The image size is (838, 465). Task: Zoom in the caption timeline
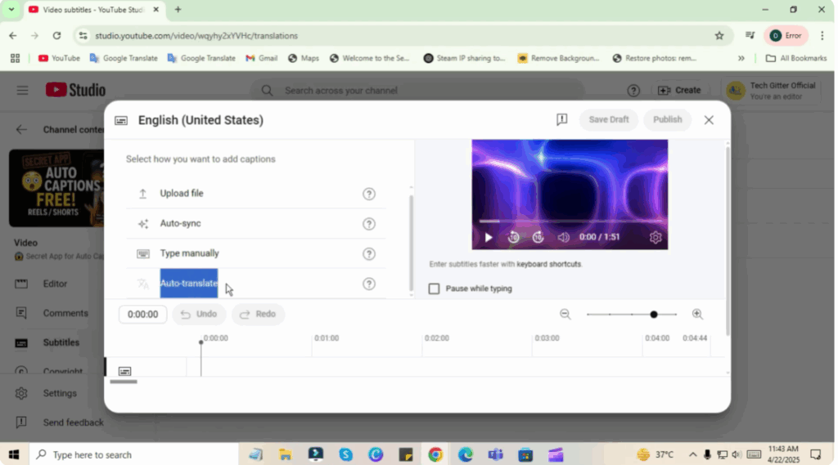pos(697,314)
